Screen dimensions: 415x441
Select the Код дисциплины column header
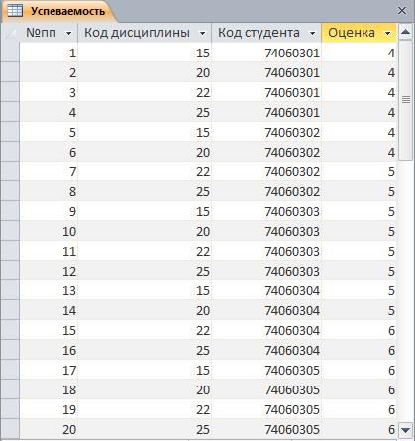[145, 33]
